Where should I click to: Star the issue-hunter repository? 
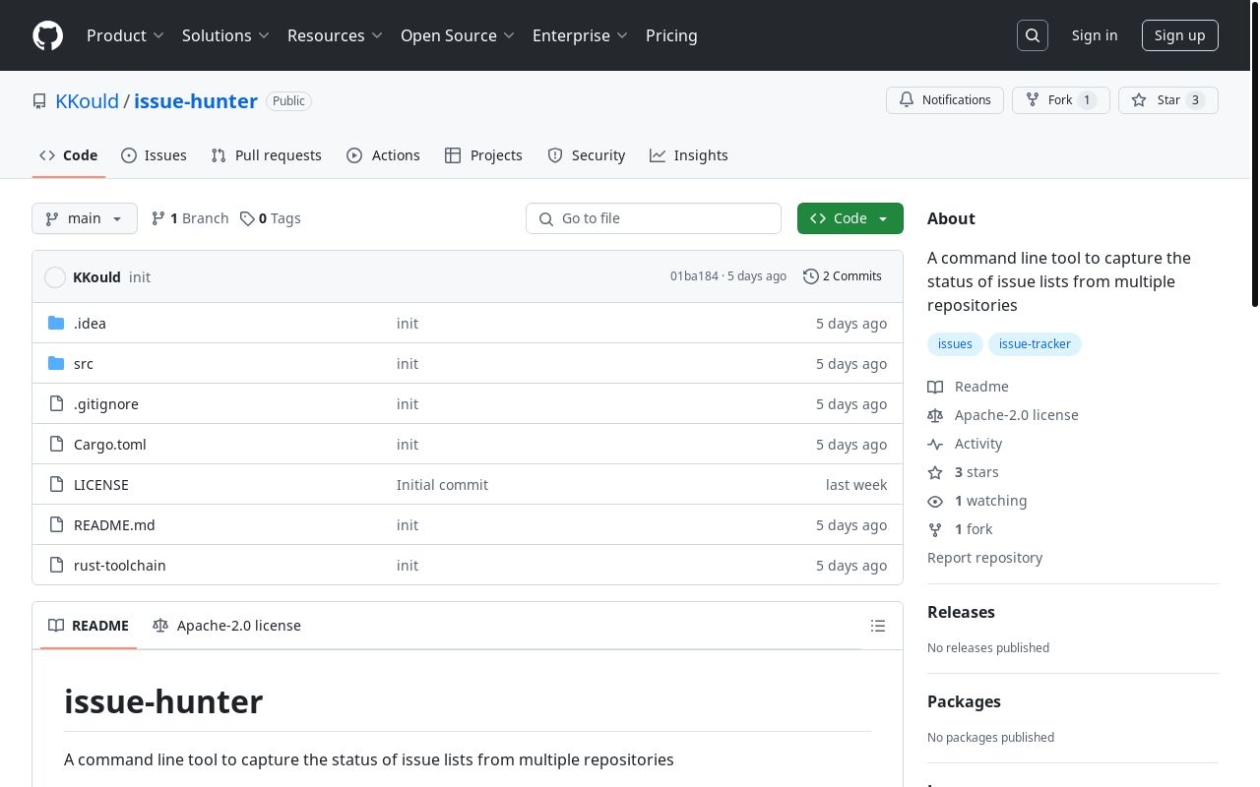1157,100
